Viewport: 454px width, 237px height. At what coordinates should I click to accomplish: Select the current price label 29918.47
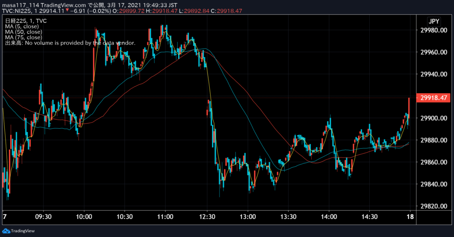pos(433,98)
